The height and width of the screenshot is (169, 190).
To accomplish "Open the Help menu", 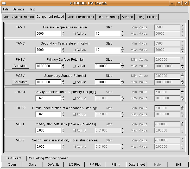I will (x=32, y=9).
